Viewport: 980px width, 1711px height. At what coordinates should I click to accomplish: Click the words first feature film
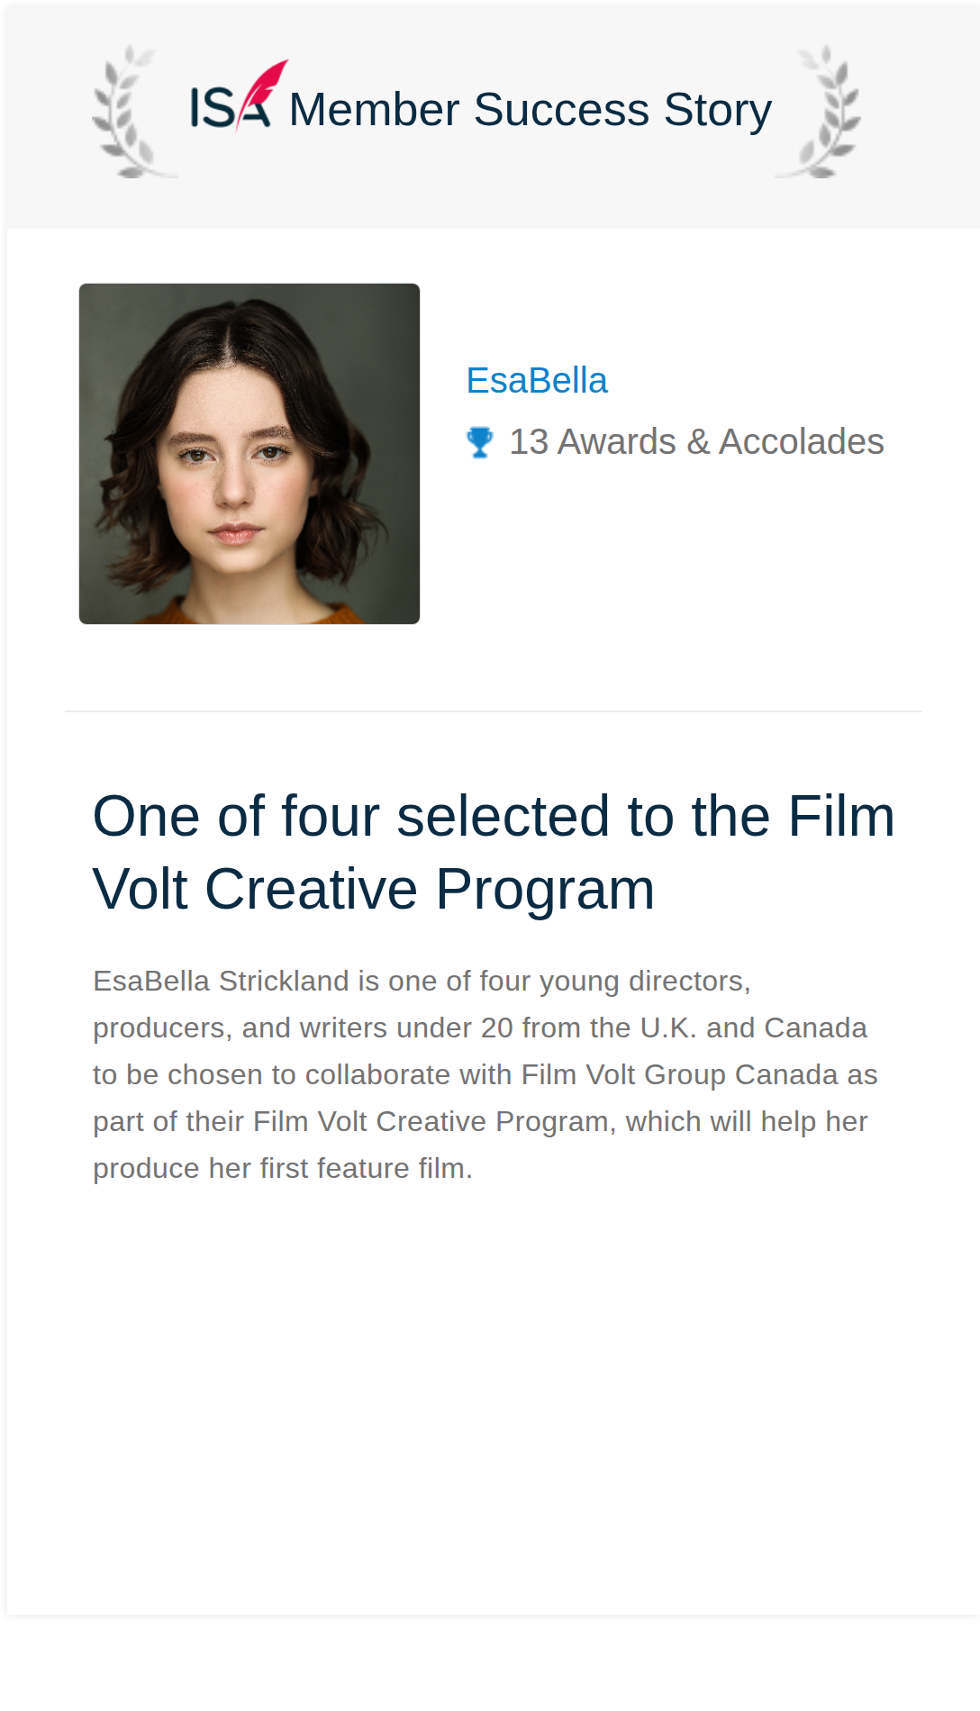click(x=362, y=1168)
